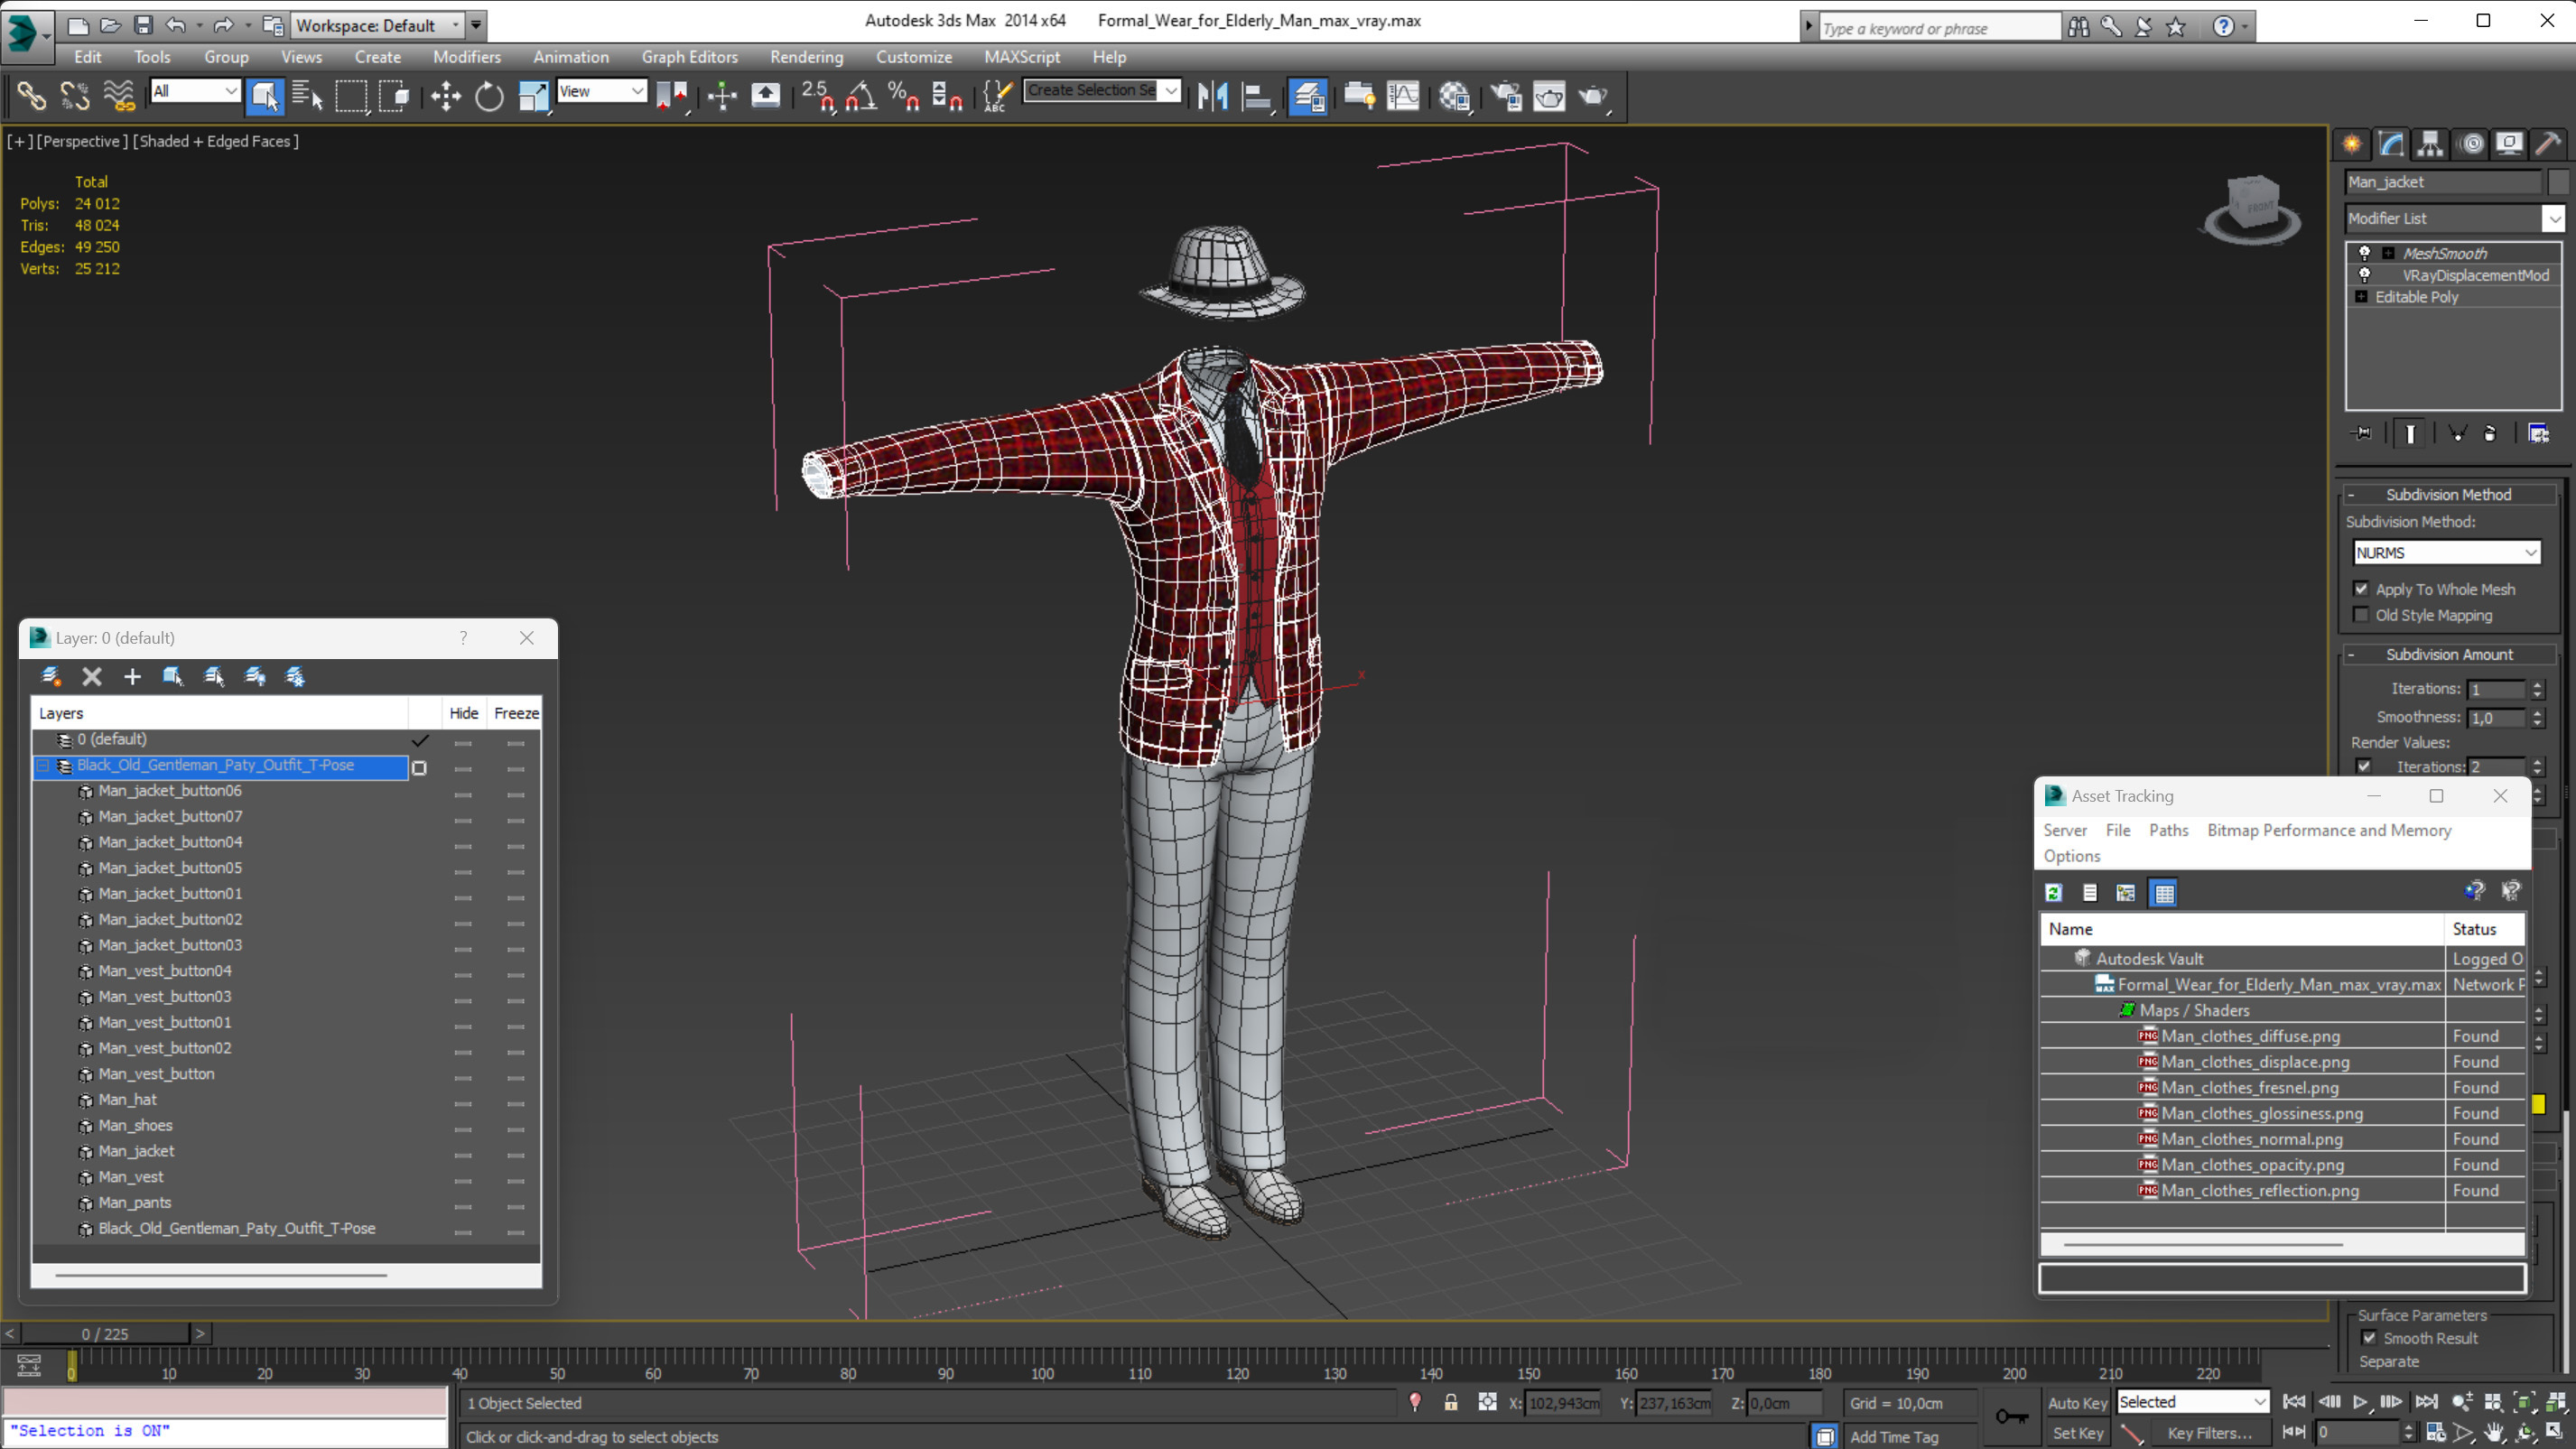The height and width of the screenshot is (1449, 2576).
Task: Open the View coordinate system dropdown
Action: tap(601, 91)
